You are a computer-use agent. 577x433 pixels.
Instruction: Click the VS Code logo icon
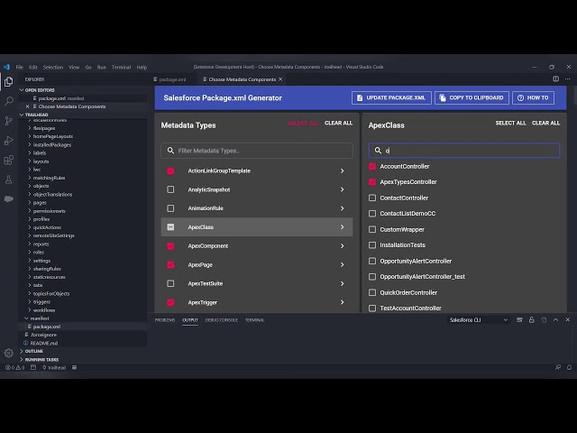[6, 67]
